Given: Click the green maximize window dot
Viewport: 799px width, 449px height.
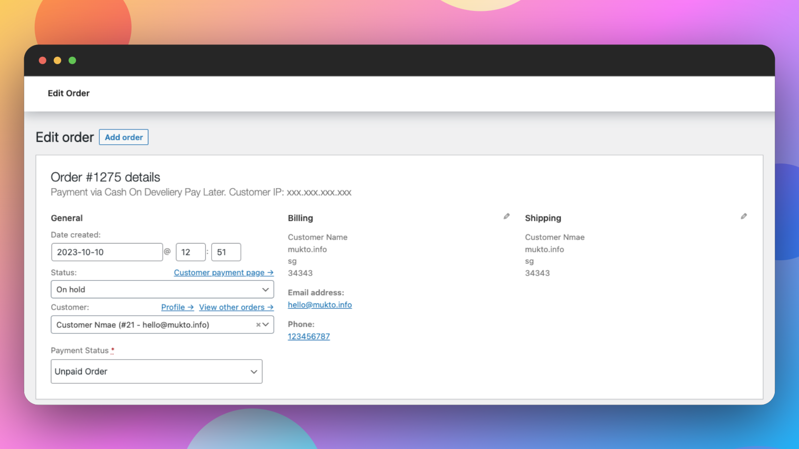Looking at the screenshot, I should click(x=72, y=60).
